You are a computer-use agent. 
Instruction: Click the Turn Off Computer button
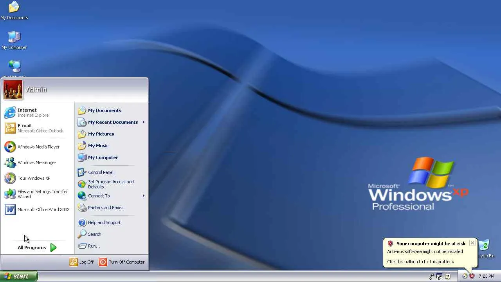pyautogui.click(x=122, y=262)
